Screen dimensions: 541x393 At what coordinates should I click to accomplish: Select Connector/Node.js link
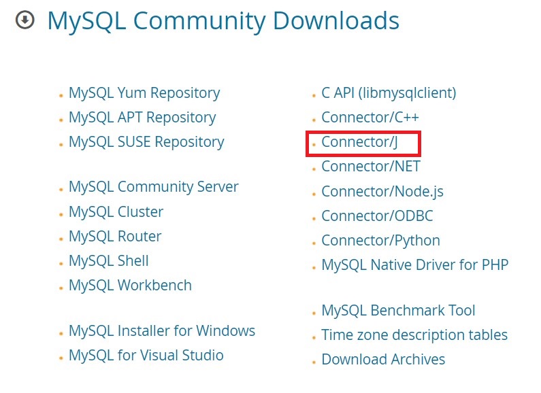coord(382,192)
